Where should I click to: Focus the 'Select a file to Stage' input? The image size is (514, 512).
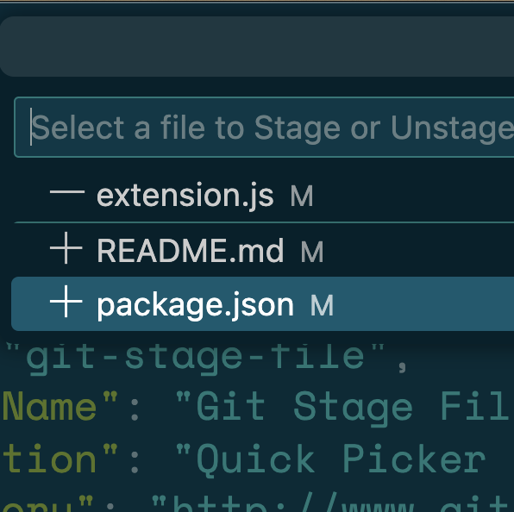(264, 127)
